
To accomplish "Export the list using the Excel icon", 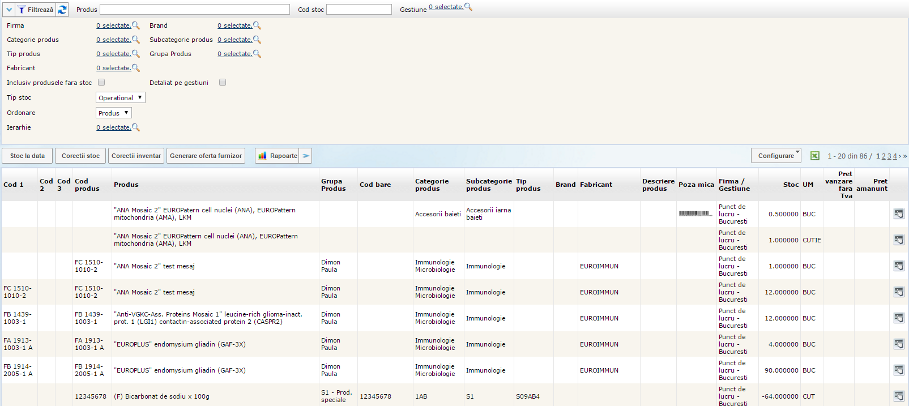I will point(814,156).
